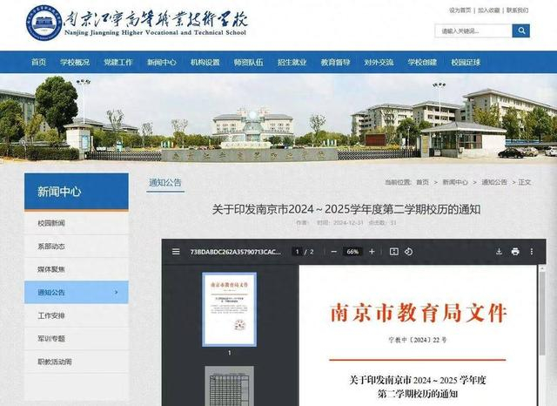Print the PDF document
Screen dimensions: 557x406
pyautogui.click(x=515, y=252)
